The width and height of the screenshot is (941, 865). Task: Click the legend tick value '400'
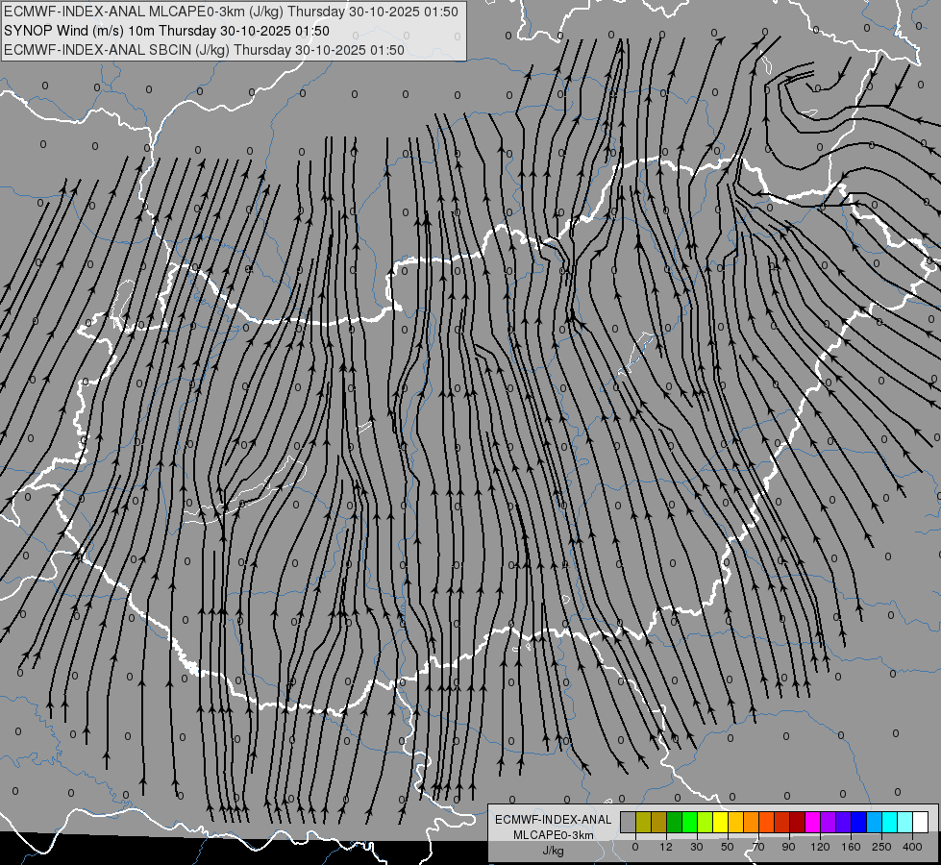pos(912,847)
